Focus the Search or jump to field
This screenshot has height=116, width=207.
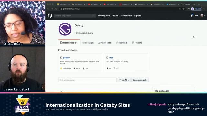tap(75, 16)
